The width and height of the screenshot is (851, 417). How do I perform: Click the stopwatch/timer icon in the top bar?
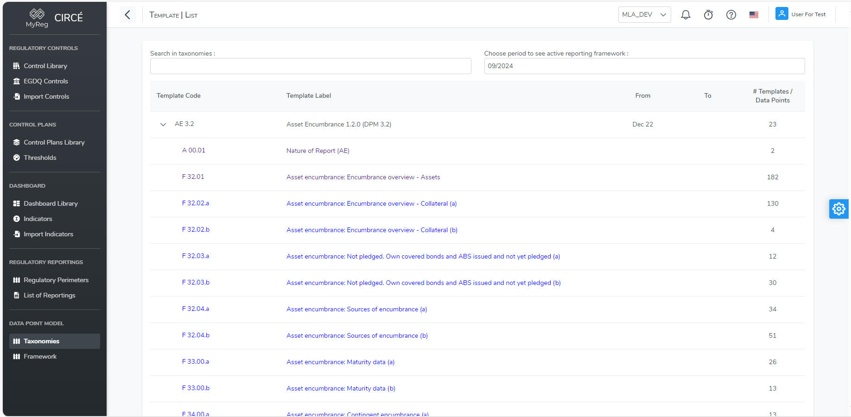(708, 14)
